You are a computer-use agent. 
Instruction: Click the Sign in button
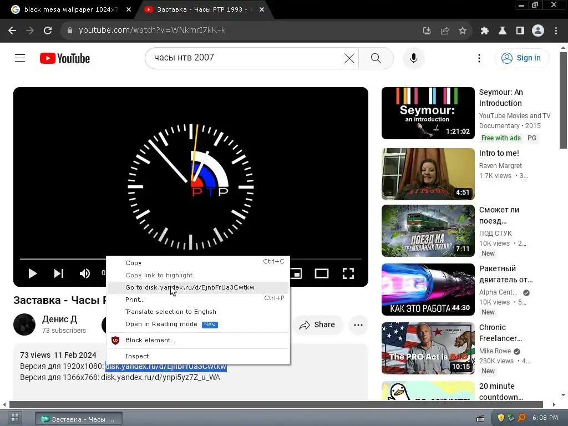[522, 58]
